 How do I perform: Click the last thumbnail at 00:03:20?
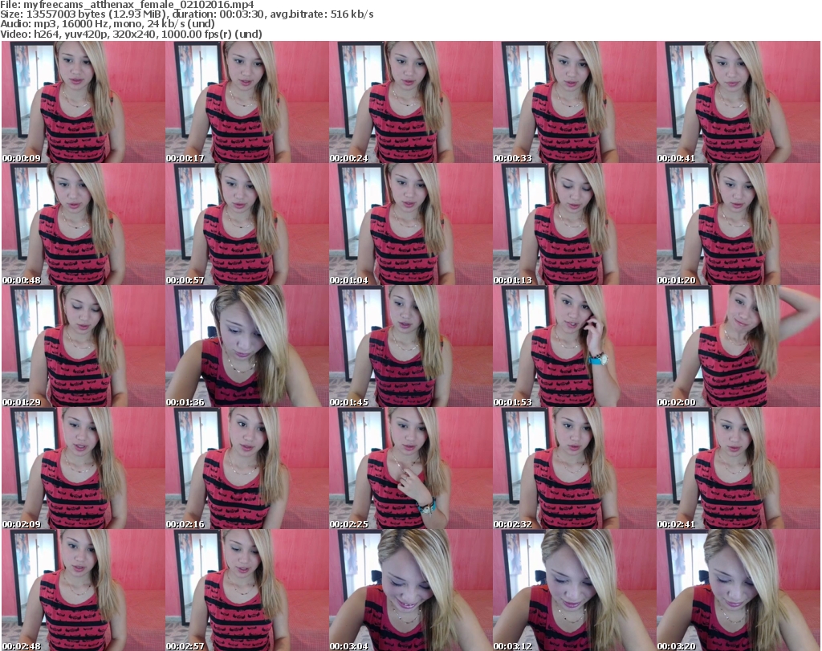tap(738, 590)
